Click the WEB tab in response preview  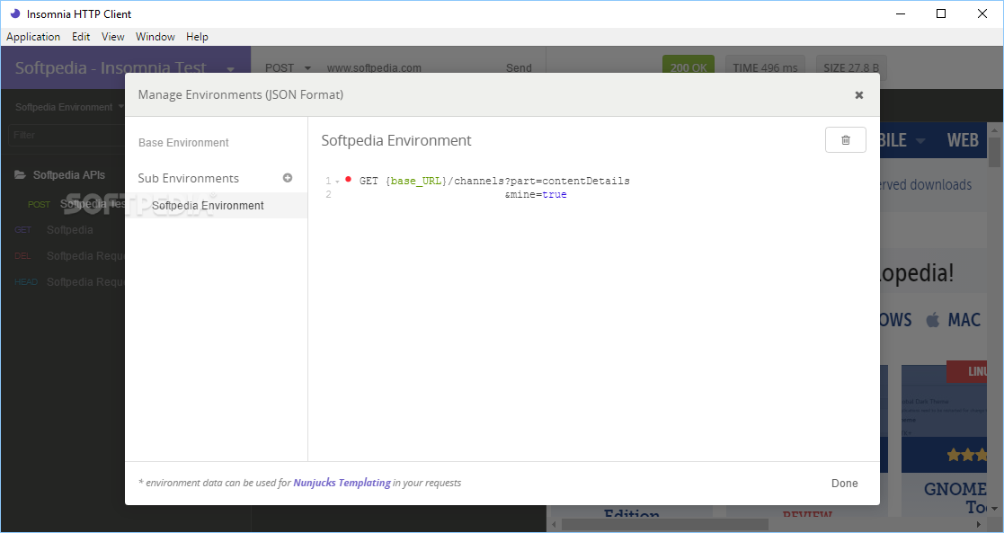(x=963, y=139)
